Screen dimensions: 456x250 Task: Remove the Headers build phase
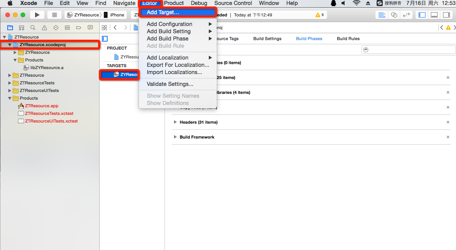click(x=448, y=122)
